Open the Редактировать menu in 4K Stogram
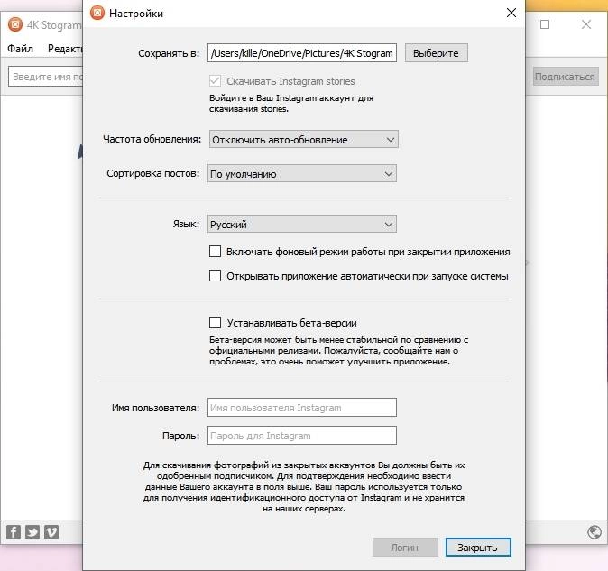This screenshot has height=571, width=608. point(65,49)
